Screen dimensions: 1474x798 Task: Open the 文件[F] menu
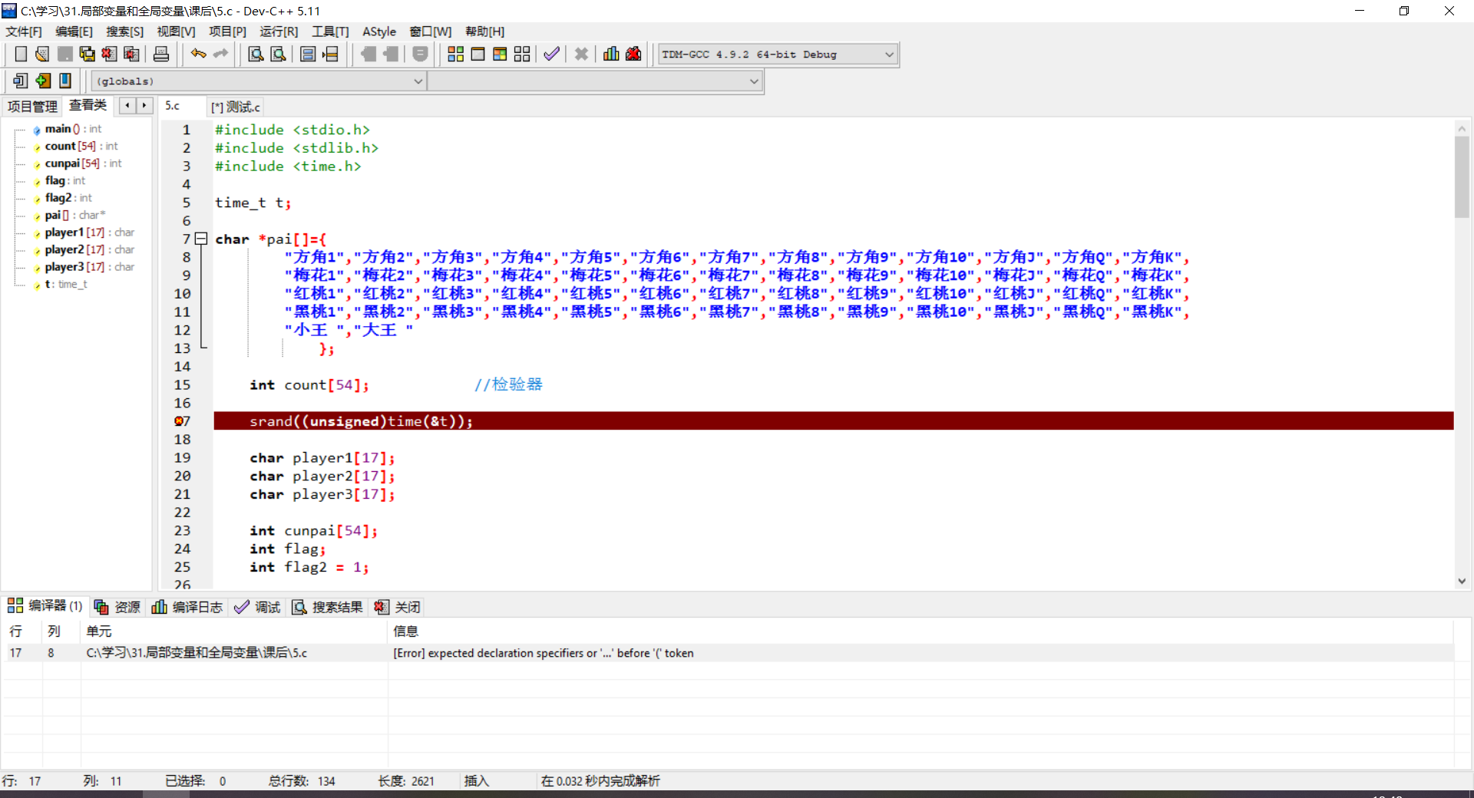(24, 31)
